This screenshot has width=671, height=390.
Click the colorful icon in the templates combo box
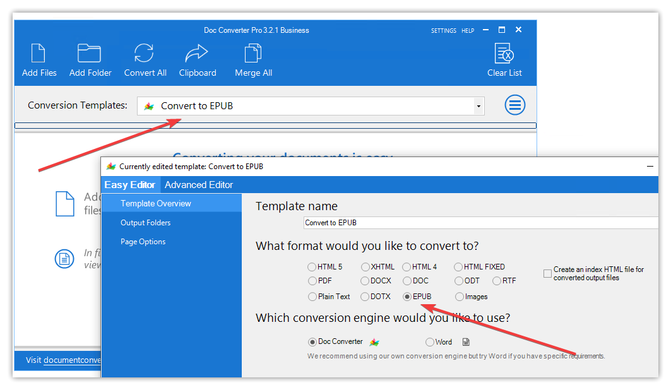click(x=149, y=106)
